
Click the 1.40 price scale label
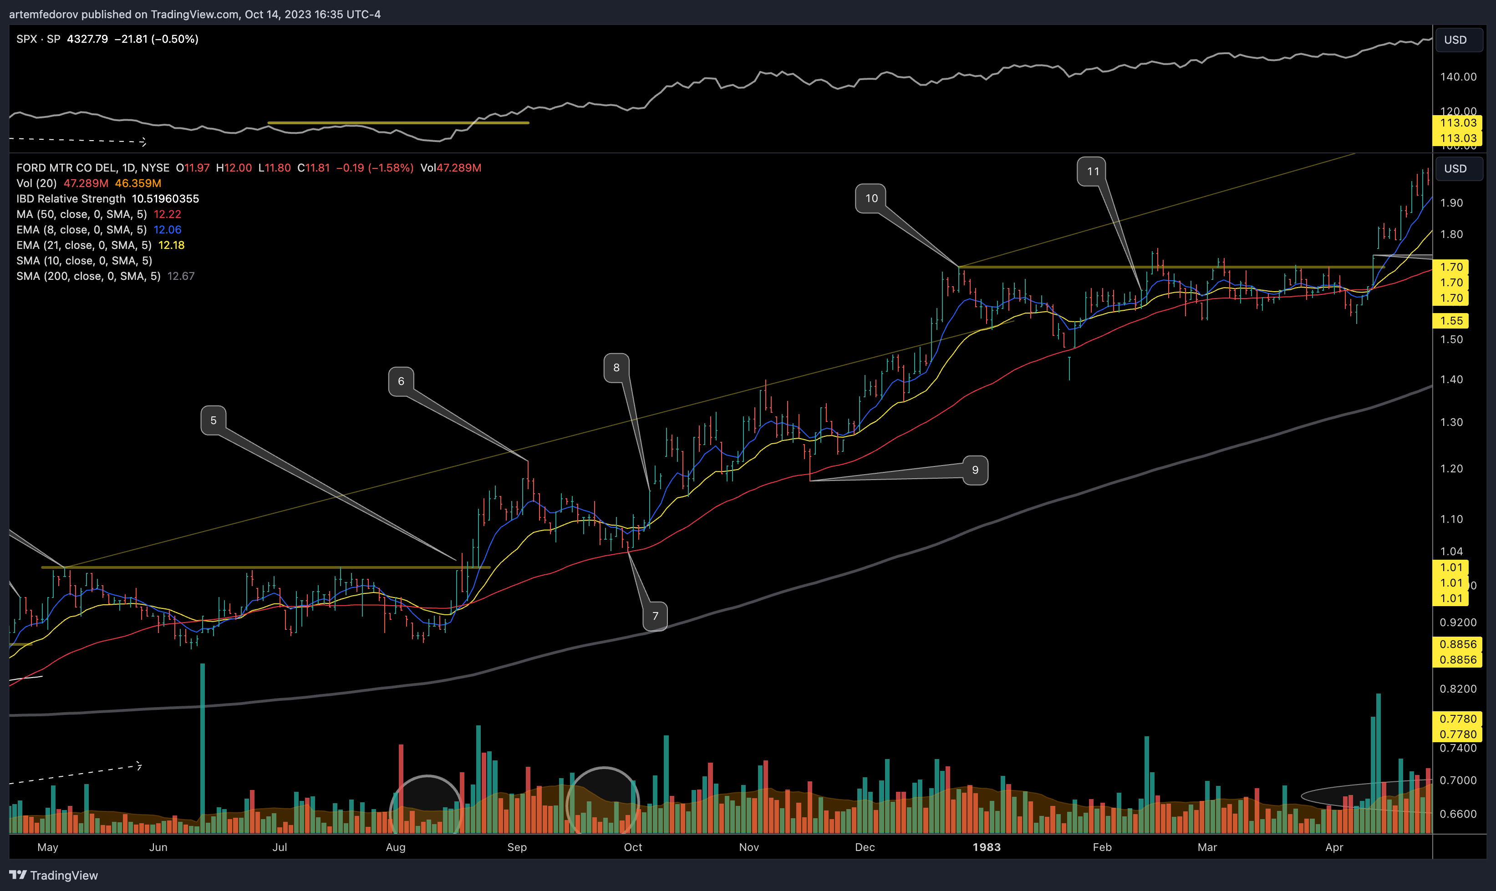coord(1451,380)
